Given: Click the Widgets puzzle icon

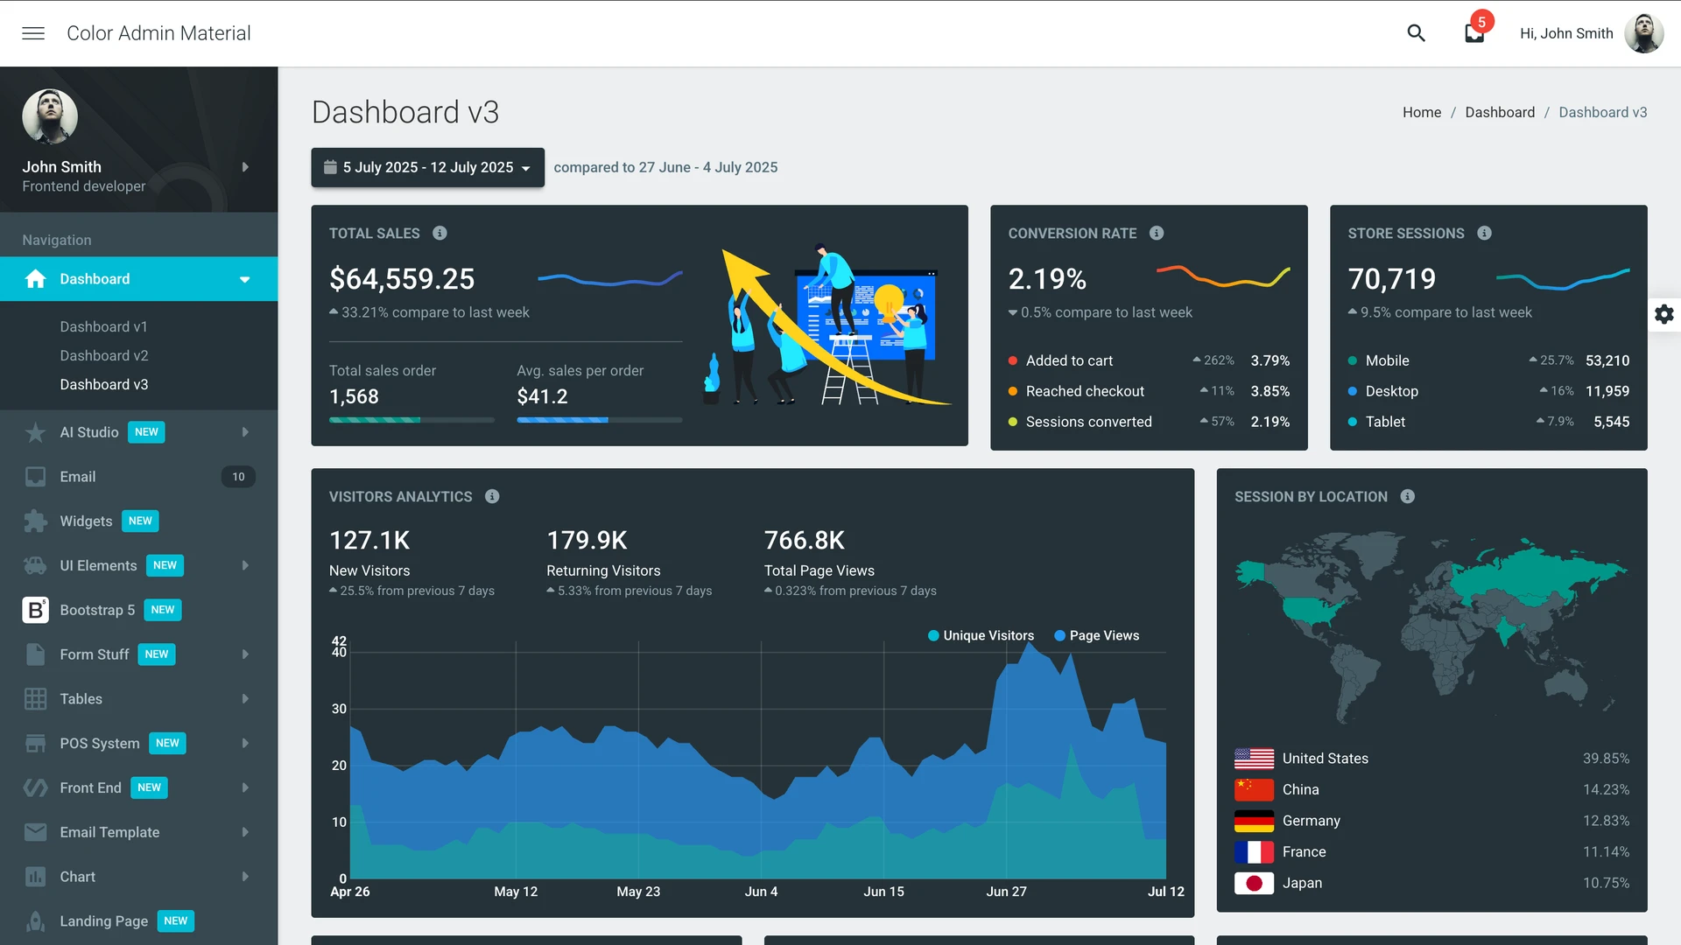Looking at the screenshot, I should (35, 521).
